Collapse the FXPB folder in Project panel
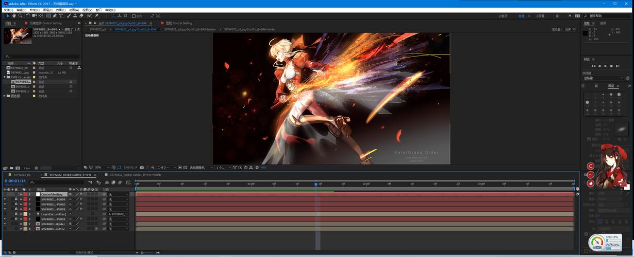 click(5, 77)
